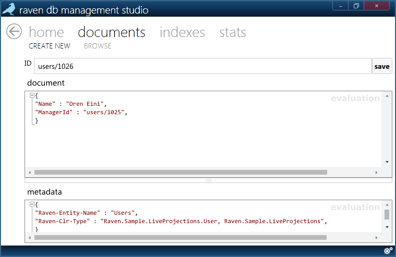Click the "users/1025" ManagerId value
This screenshot has height=257, width=396.
click(x=104, y=112)
